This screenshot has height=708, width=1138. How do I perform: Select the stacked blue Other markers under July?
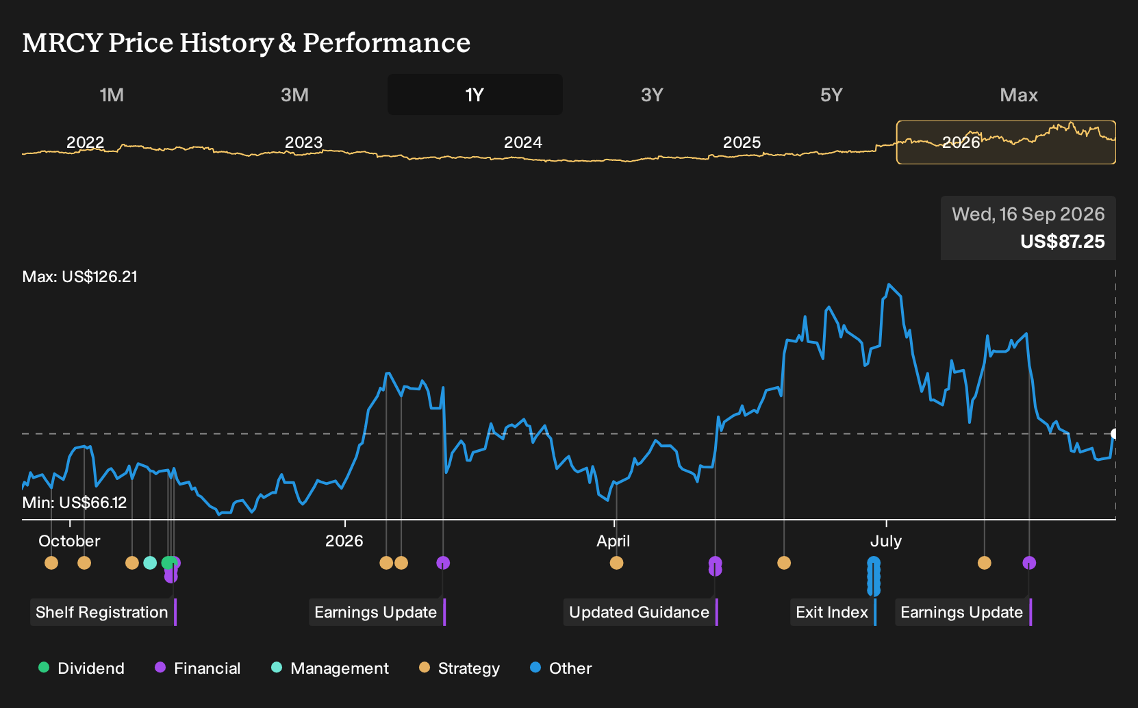point(874,576)
